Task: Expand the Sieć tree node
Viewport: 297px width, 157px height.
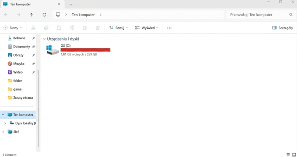Action: coord(3,132)
